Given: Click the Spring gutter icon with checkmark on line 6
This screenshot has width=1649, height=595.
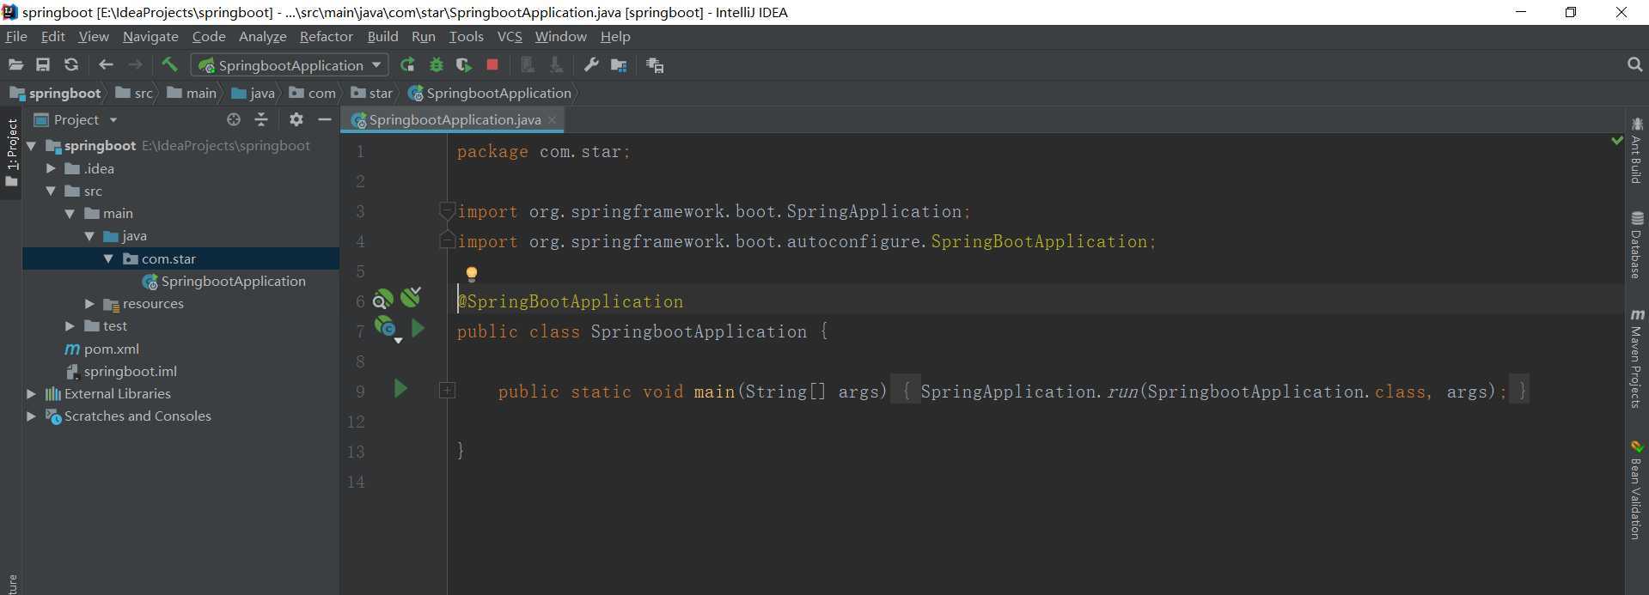Looking at the screenshot, I should (x=411, y=297).
